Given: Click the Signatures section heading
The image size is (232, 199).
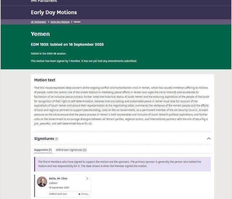Looking at the screenshot, I should [44, 139].
